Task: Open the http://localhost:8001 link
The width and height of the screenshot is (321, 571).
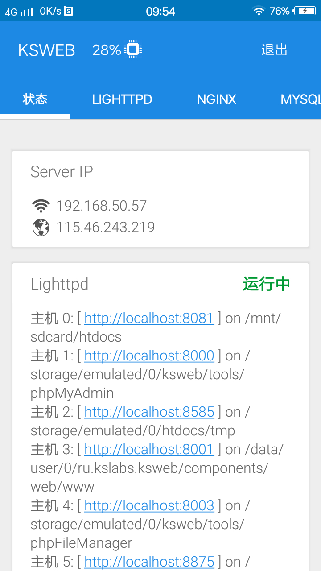Action: [149, 449]
